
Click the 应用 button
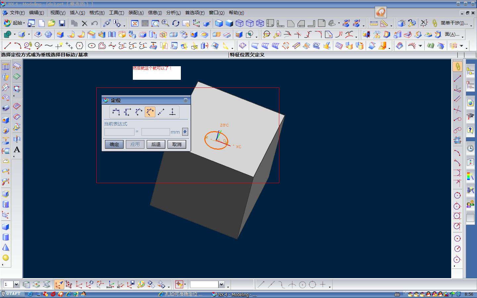pyautogui.click(x=135, y=144)
